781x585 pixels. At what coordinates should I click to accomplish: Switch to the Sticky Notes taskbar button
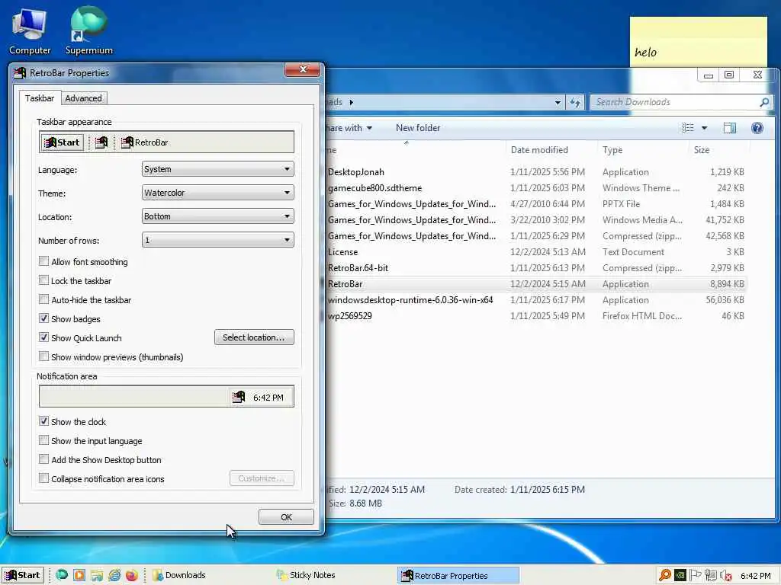click(334, 575)
